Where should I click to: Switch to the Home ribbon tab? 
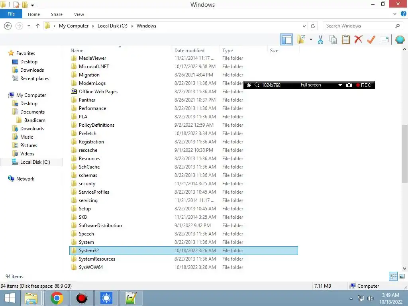[34, 14]
